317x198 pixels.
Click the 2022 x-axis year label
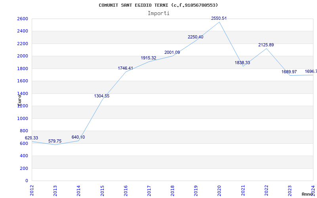coord(266,190)
